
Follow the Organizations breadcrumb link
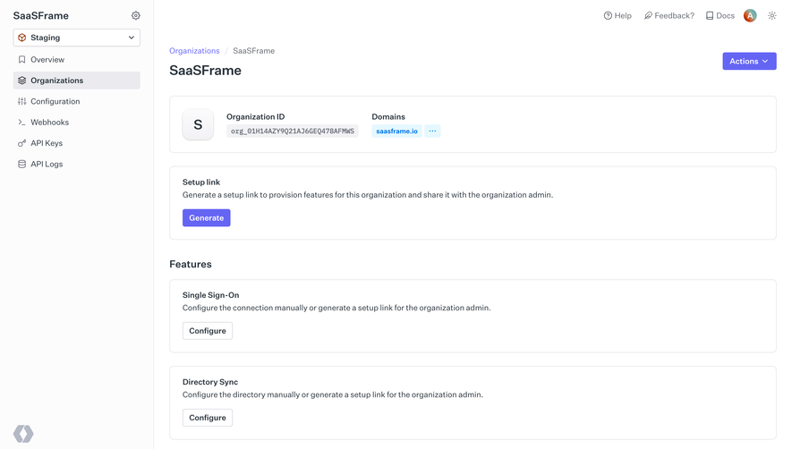pos(194,50)
